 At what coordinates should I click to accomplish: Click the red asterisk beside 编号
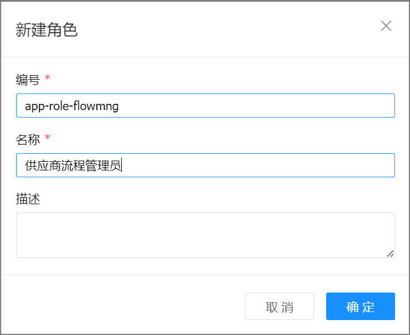coord(48,79)
